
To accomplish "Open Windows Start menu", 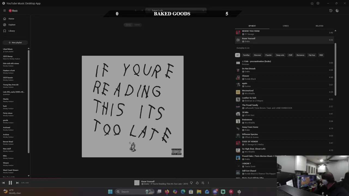I will click(x=110, y=192).
